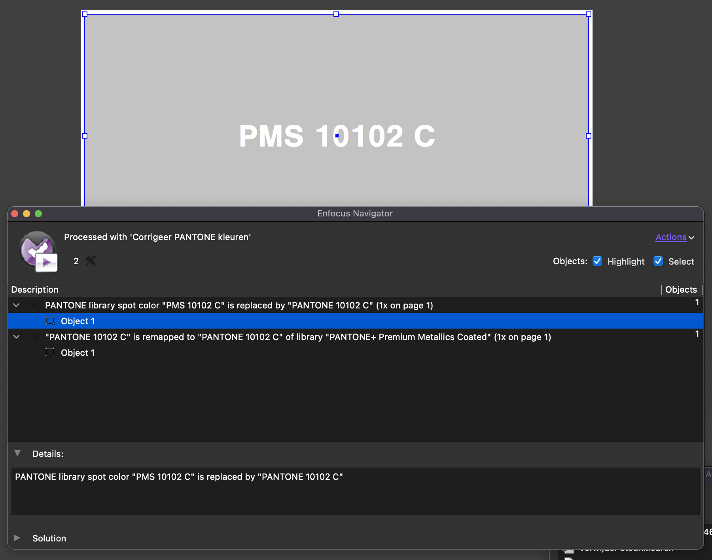This screenshot has width=712, height=560.
Task: Click the fixes count number 2
Action: [76, 261]
